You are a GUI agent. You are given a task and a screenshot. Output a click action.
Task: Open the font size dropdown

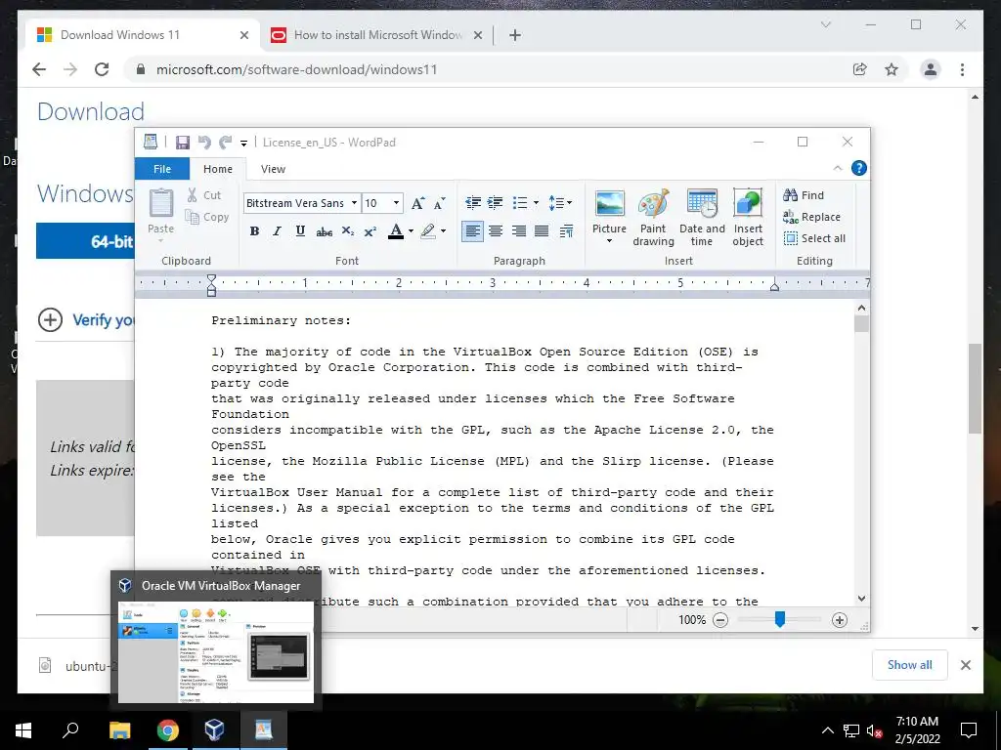397,203
